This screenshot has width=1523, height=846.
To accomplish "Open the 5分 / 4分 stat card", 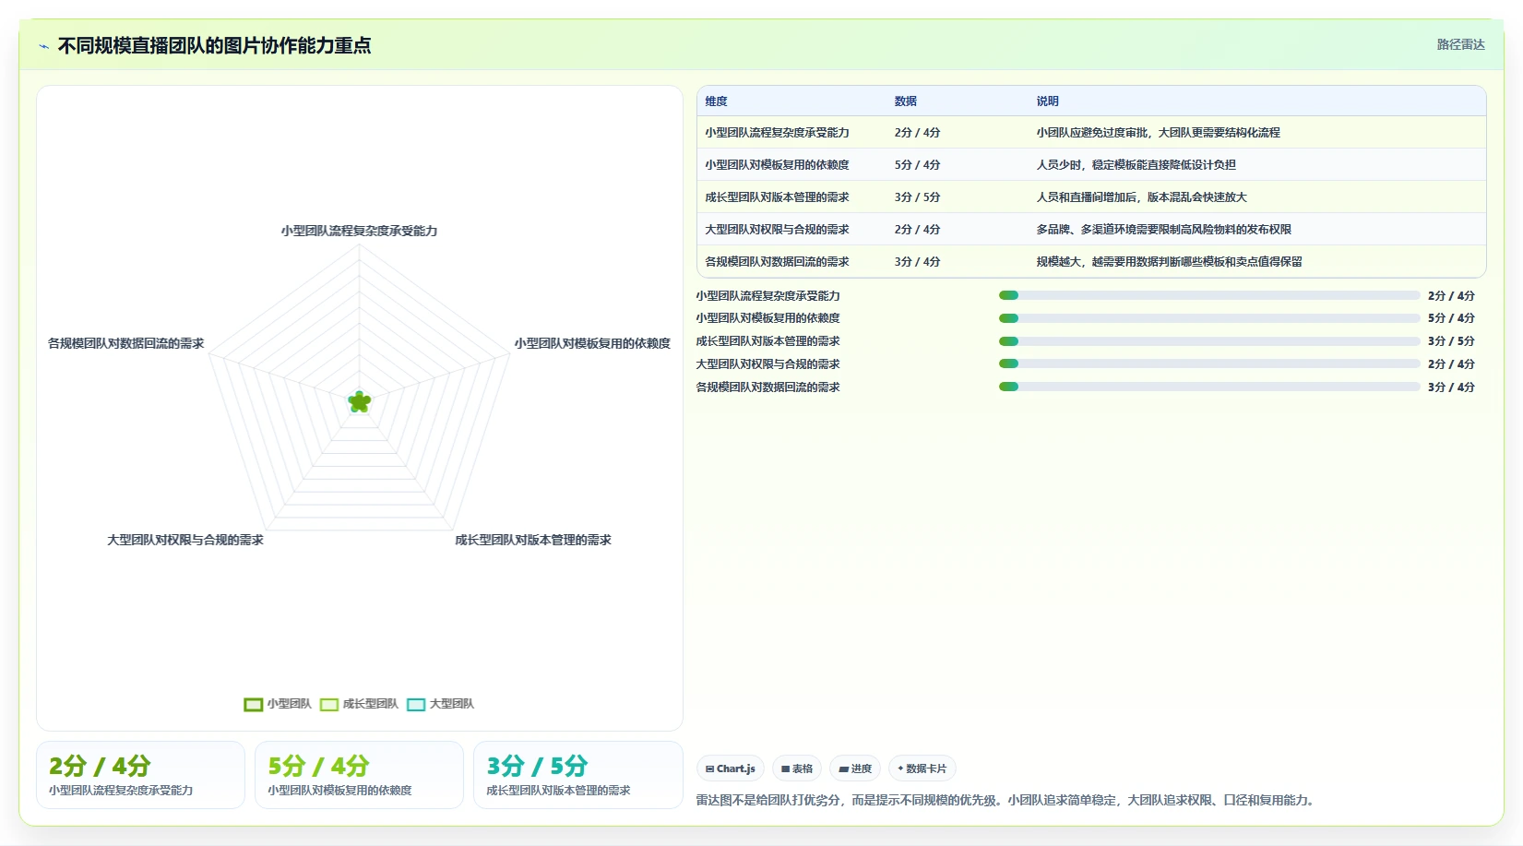I will pyautogui.click(x=359, y=775).
